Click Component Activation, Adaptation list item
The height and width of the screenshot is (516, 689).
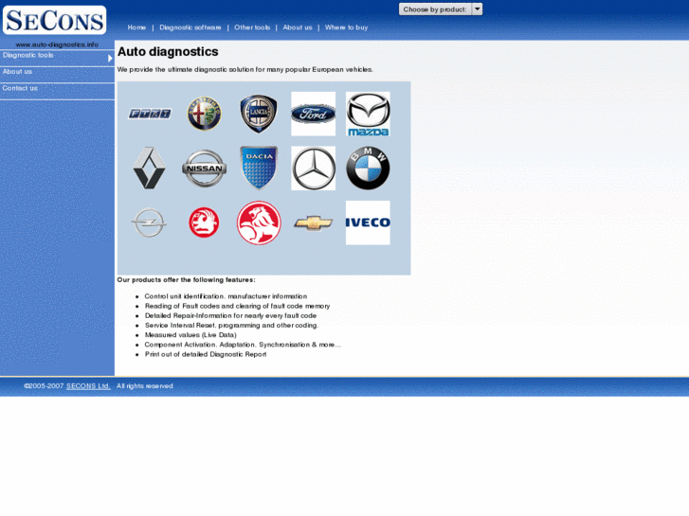(x=243, y=345)
